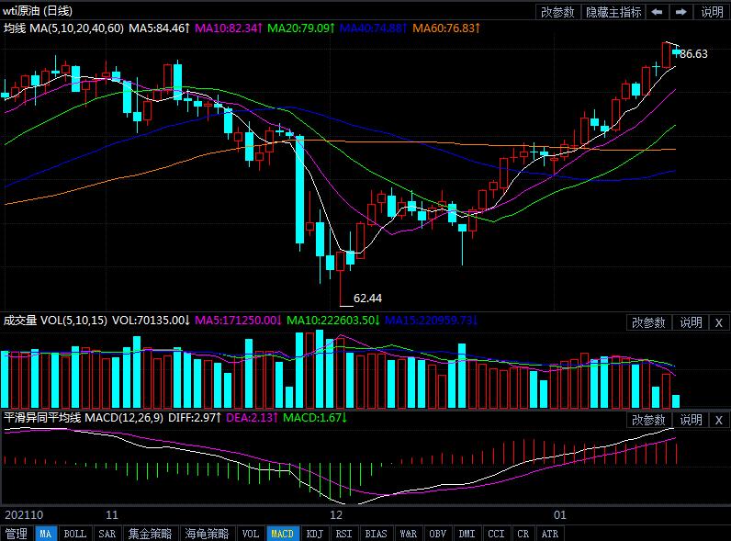Select the ATR indicator tab
731x541 pixels.
[550, 534]
